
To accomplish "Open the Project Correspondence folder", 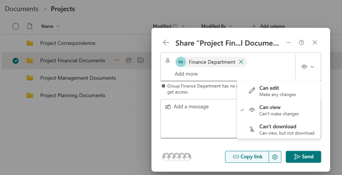I will [x=68, y=43].
